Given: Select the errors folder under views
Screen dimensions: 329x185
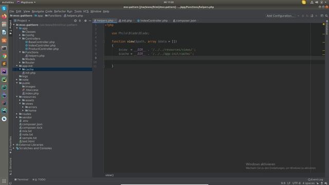Looking at the screenshot, I should (x=31, y=107).
